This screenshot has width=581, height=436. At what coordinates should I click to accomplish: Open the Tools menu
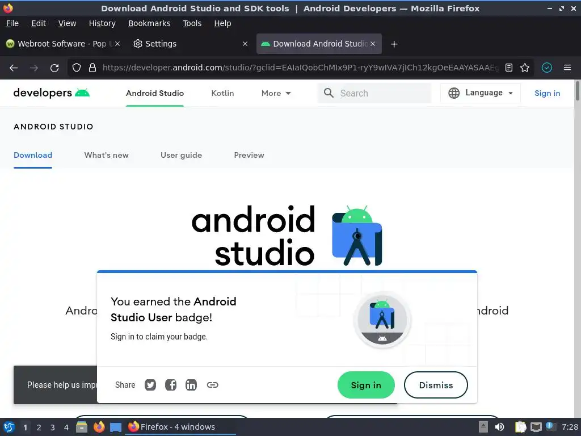(192, 23)
